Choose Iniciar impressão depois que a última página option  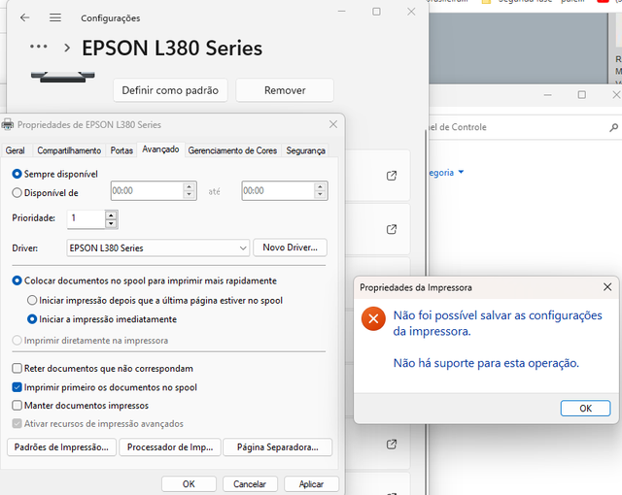click(32, 300)
